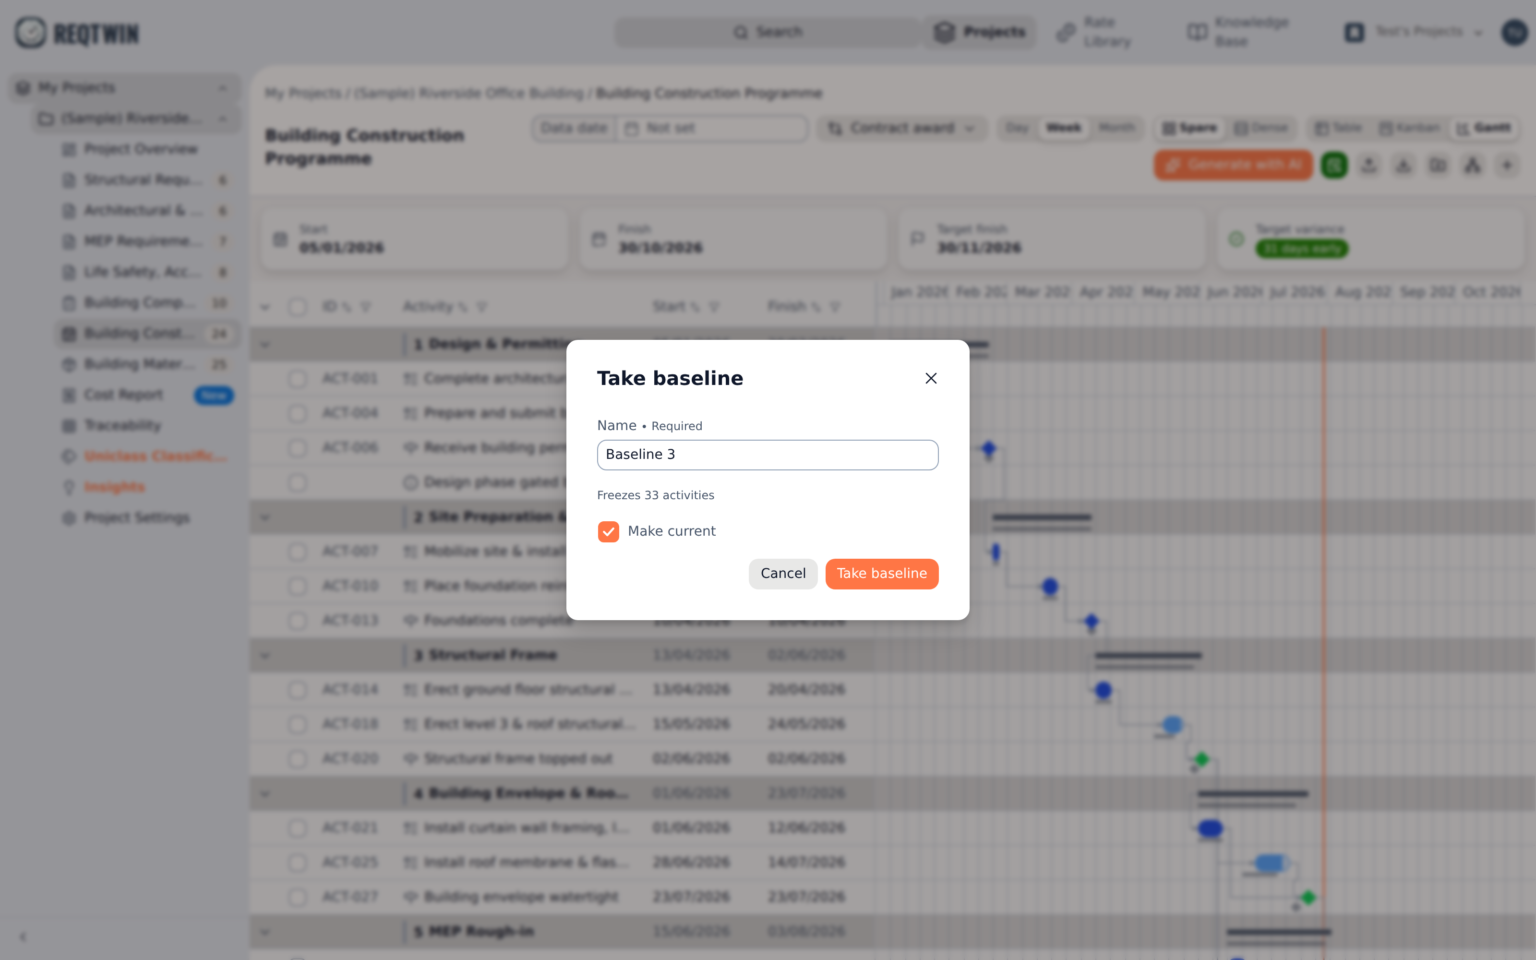Switch timescale to Week
1536x960 pixels.
click(x=1063, y=128)
